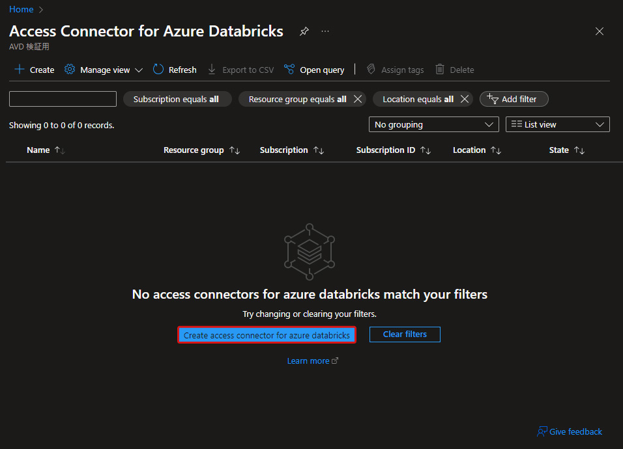Sort by State column arrows
This screenshot has width=623, height=449.
579,150
